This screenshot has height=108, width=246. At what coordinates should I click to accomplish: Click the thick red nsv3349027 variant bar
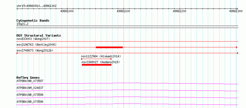[97, 65]
